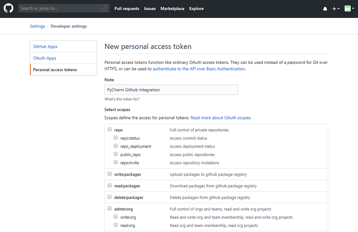Select the admin:org scope checkbox
This screenshot has width=358, height=232.
(110, 209)
